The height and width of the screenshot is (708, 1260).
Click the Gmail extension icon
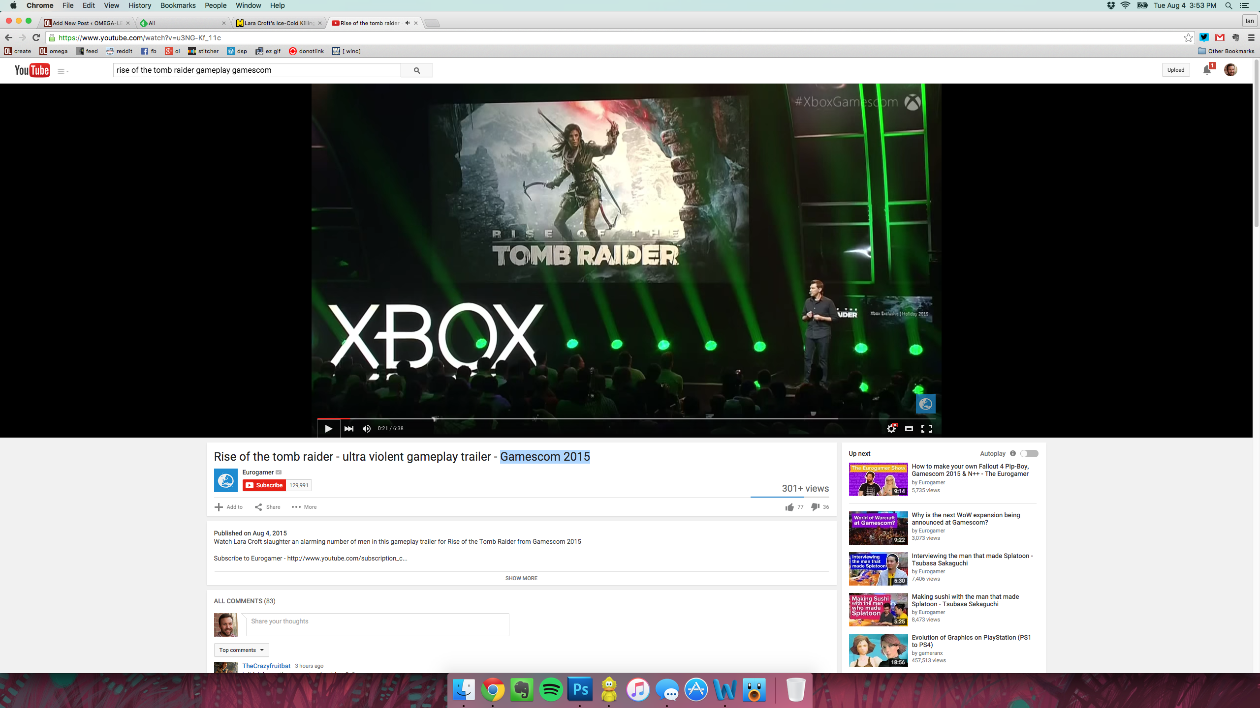point(1220,37)
